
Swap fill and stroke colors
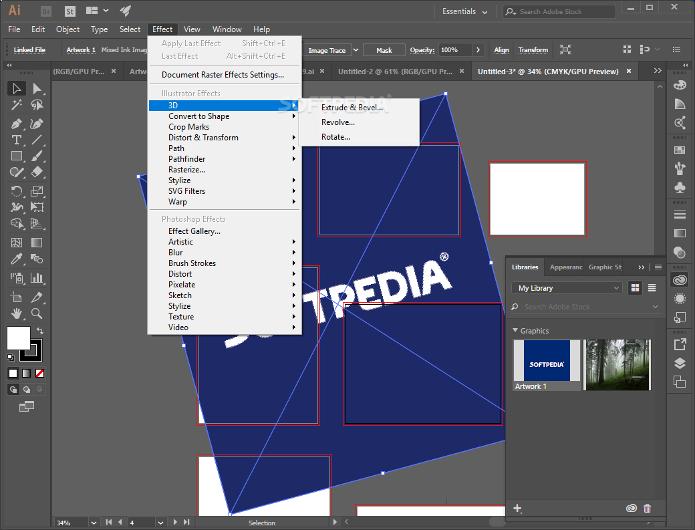click(x=40, y=331)
